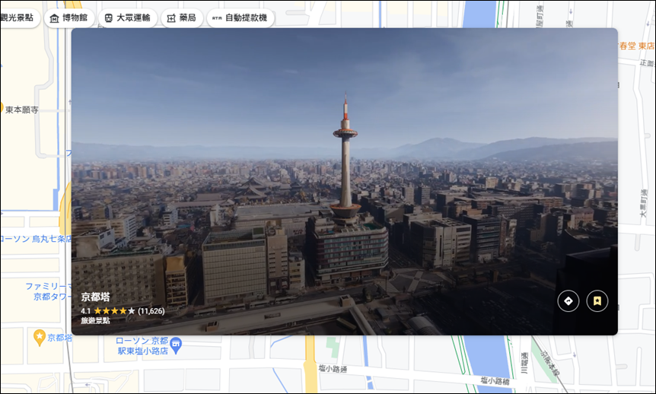This screenshot has width=656, height=394.
Task: Click the 塩小路橋 bridge label
Action: (x=495, y=380)
